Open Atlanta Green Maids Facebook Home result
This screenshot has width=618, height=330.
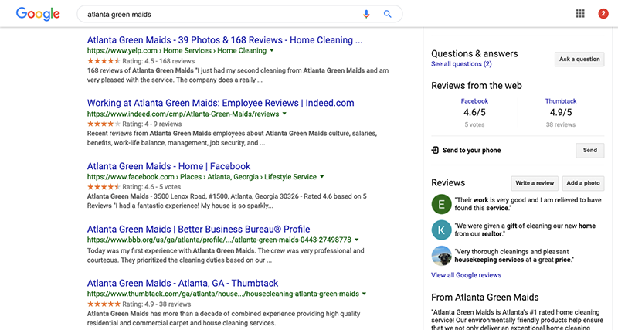pos(168,166)
